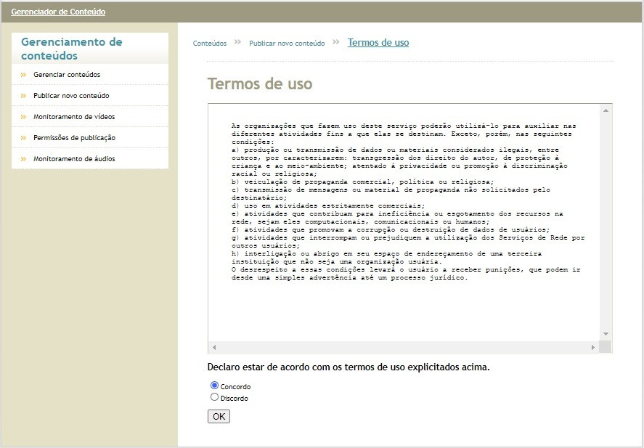The image size is (644, 448).
Task: Open Gerenciar conteúdos in the sidebar
Action: [67, 75]
